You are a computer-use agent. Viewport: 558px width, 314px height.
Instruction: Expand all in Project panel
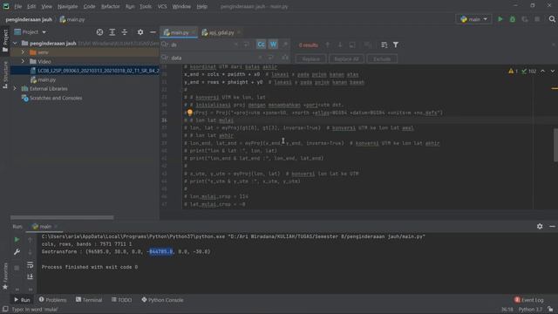(112, 32)
